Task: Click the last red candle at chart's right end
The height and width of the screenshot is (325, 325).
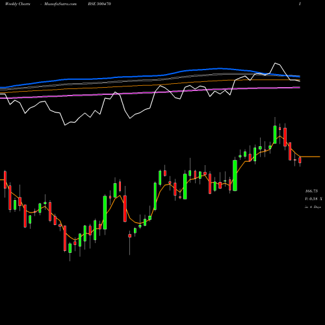Action: tap(300, 161)
